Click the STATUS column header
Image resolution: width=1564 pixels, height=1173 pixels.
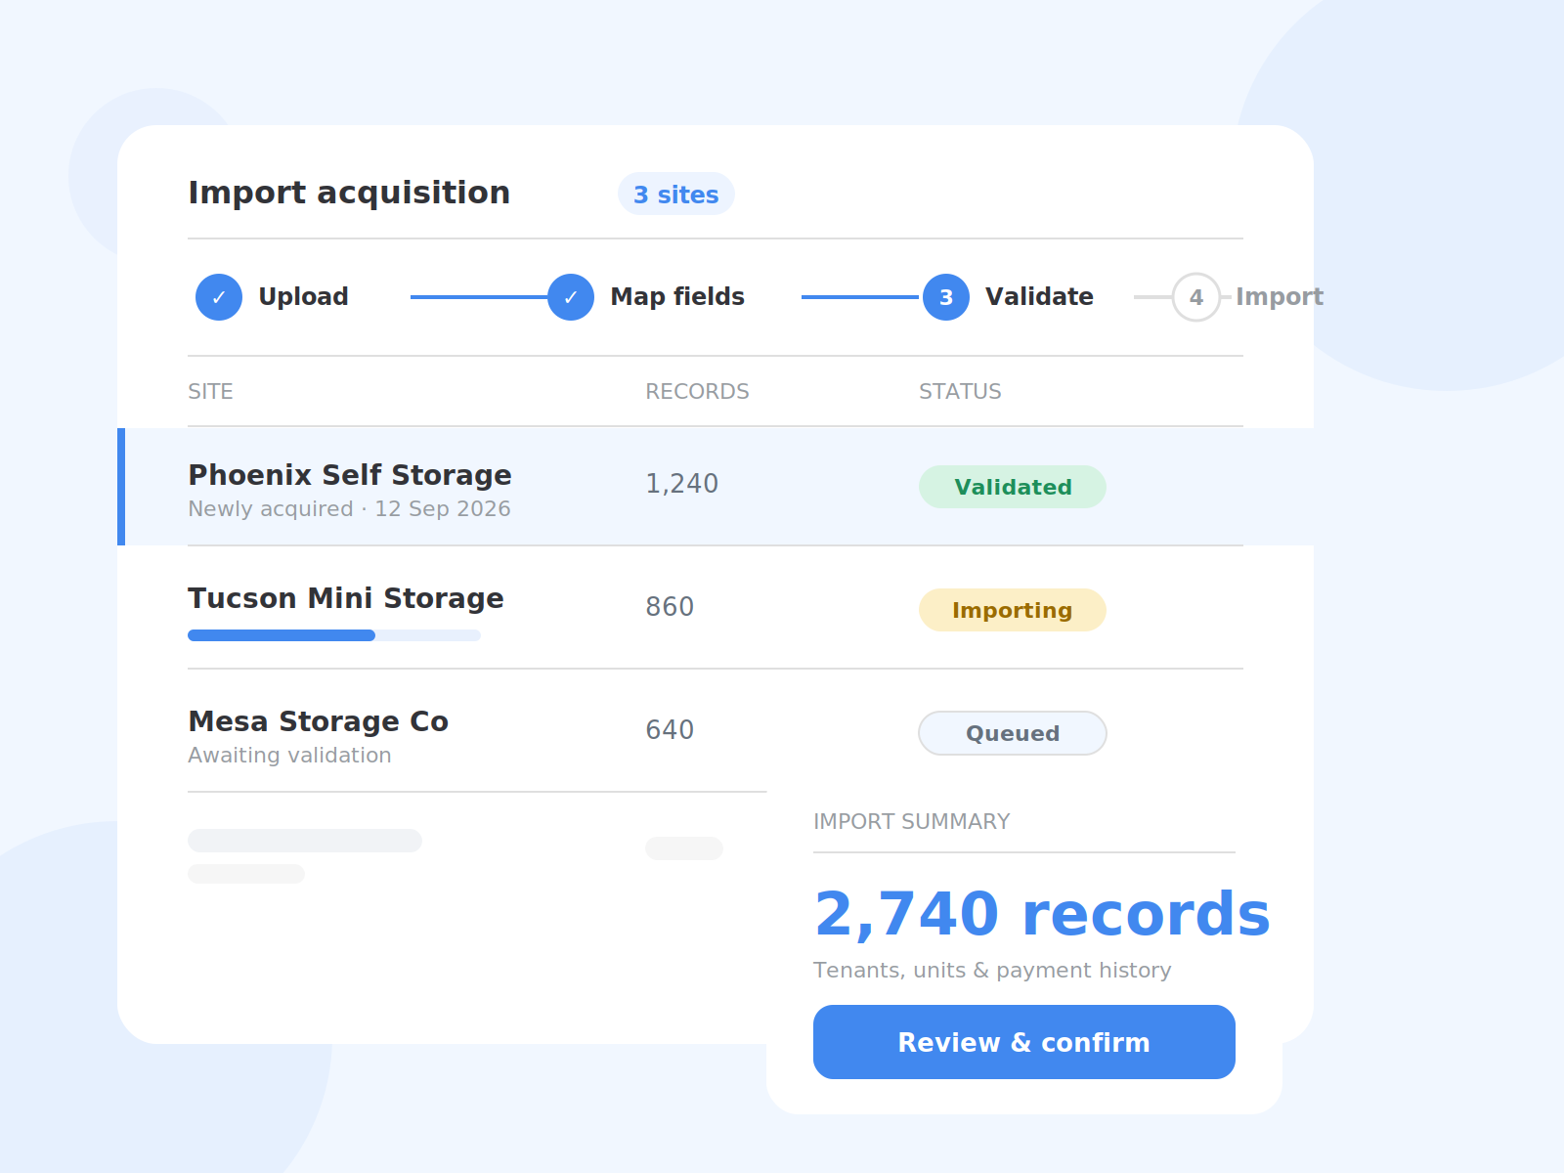click(x=960, y=392)
